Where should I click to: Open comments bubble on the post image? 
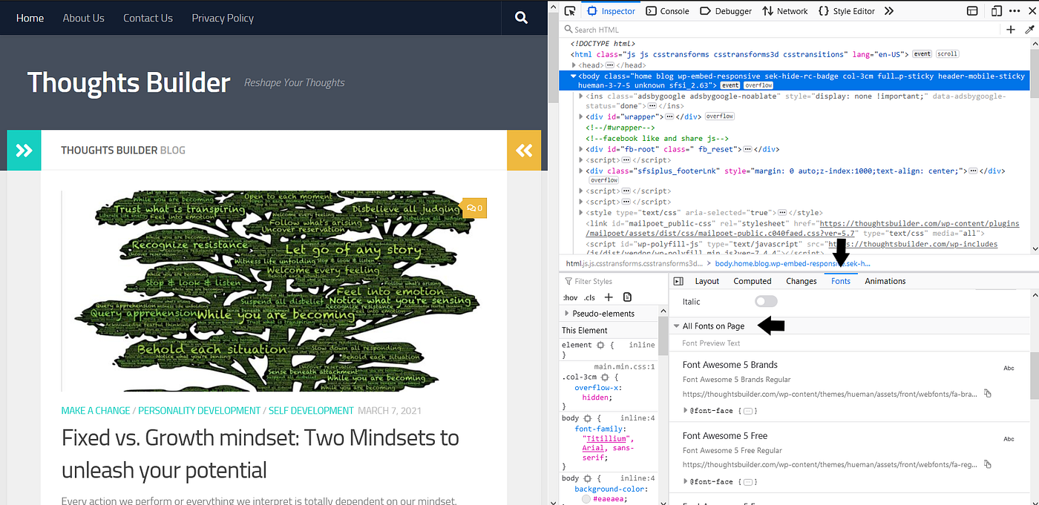[x=474, y=208]
